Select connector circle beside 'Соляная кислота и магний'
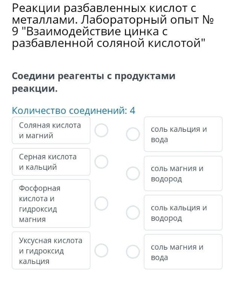231x291 pixels. [101, 131]
